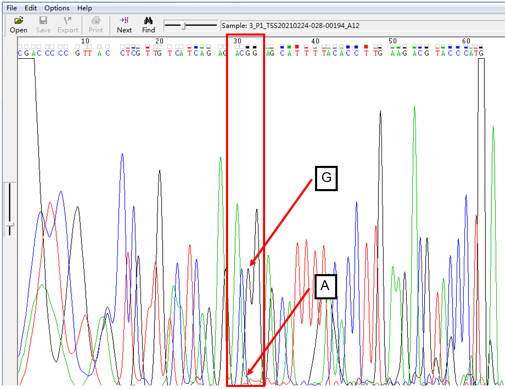
Task: Select the G base under the G annotation arrow
Action: 248,53
